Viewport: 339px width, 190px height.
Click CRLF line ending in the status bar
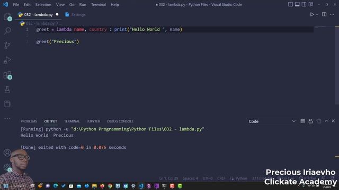221,178
